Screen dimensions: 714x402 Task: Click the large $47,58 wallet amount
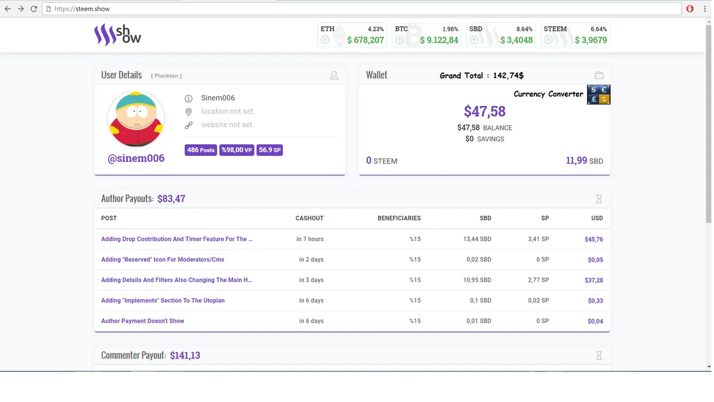(485, 111)
